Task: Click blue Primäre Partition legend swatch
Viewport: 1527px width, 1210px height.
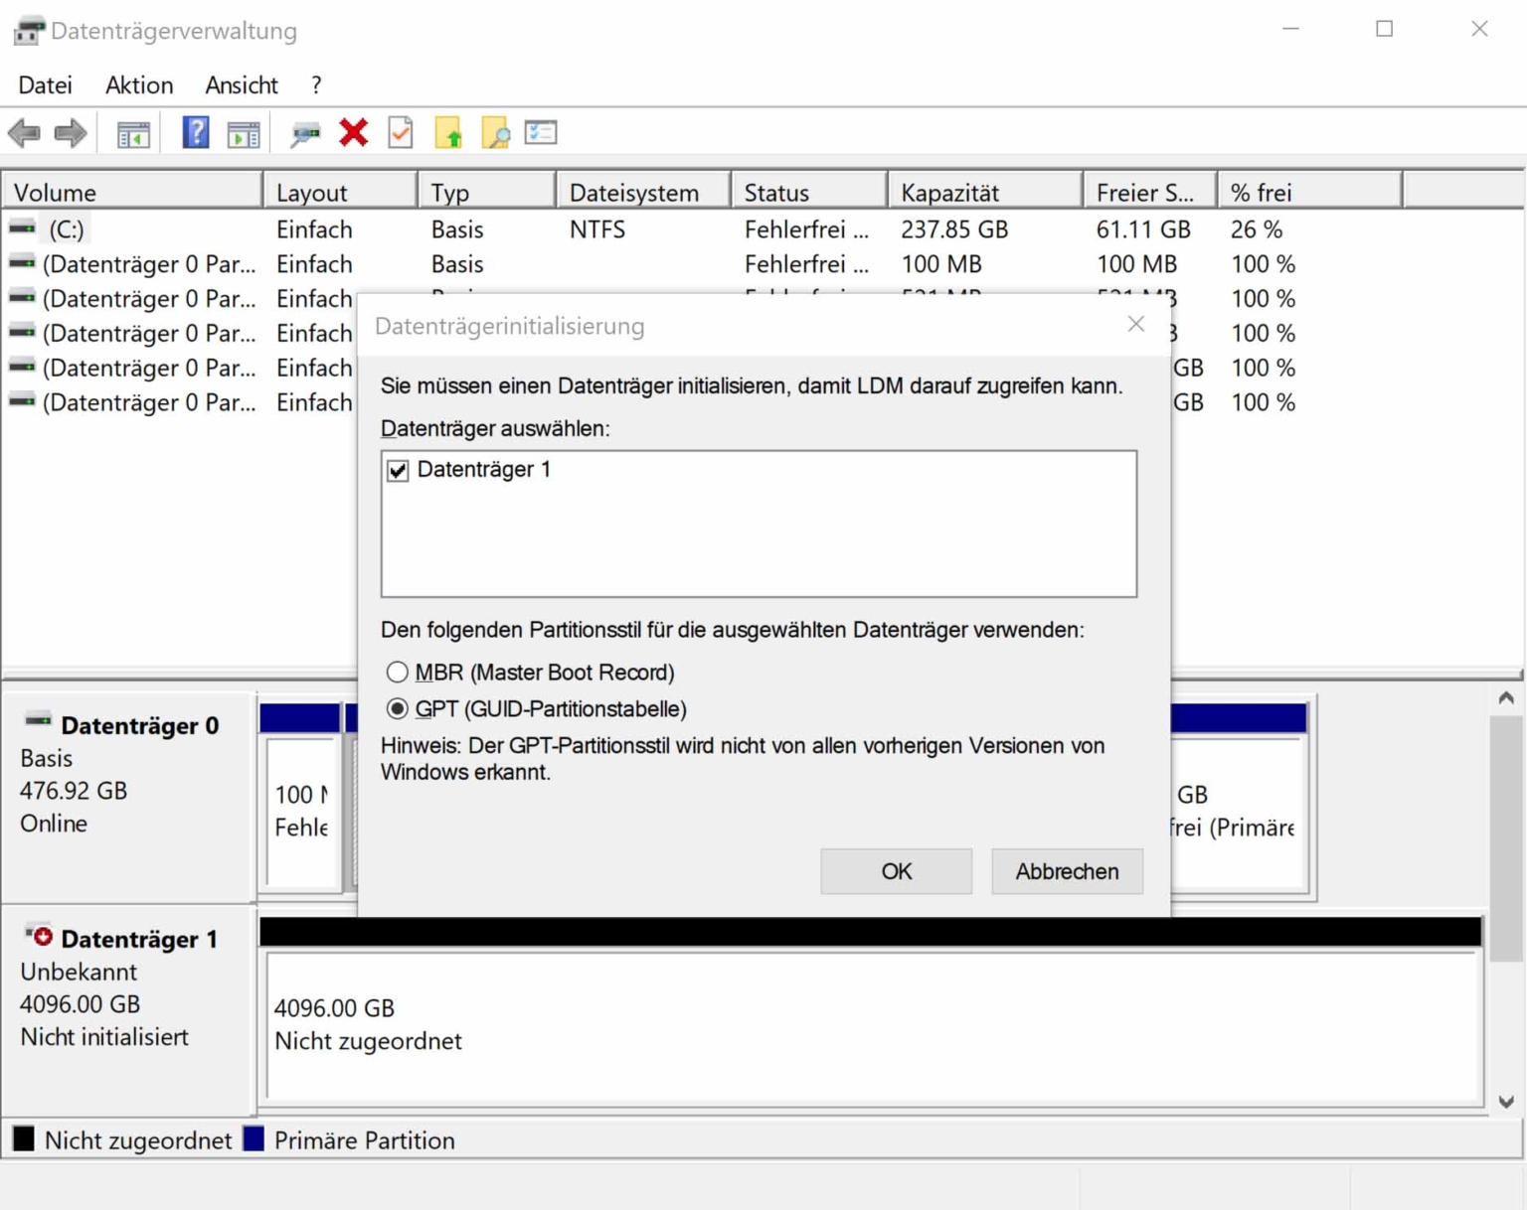Action: click(x=254, y=1138)
